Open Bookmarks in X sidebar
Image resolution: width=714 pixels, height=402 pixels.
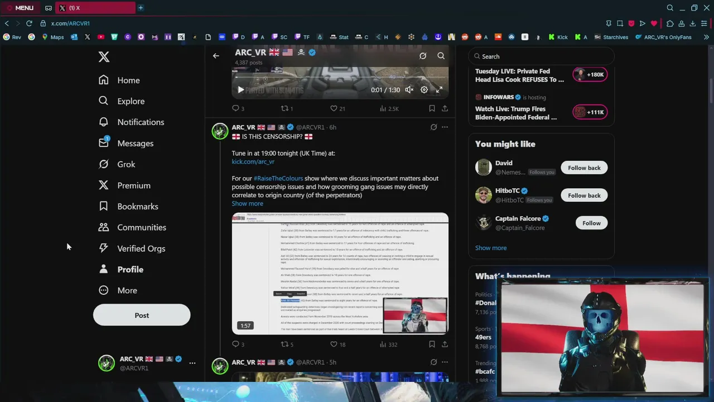pos(128,207)
